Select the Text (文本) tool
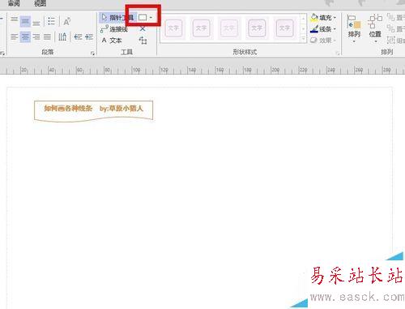The width and height of the screenshot is (405, 309). [x=112, y=41]
